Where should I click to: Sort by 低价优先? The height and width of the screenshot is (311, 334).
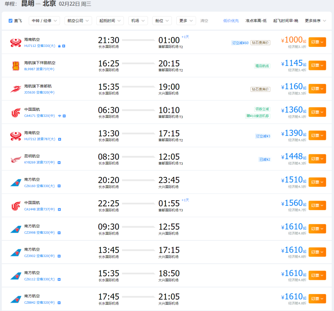click(231, 21)
